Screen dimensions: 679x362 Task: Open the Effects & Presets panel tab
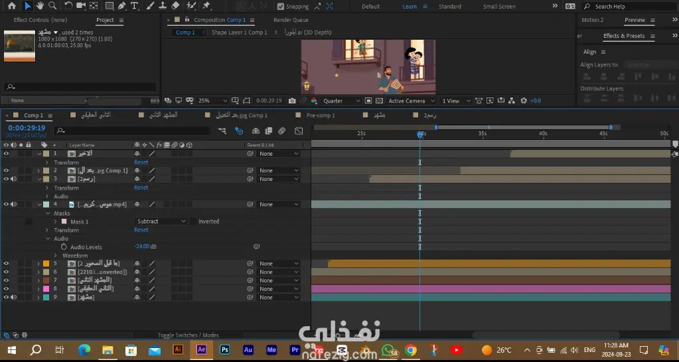pyautogui.click(x=624, y=35)
